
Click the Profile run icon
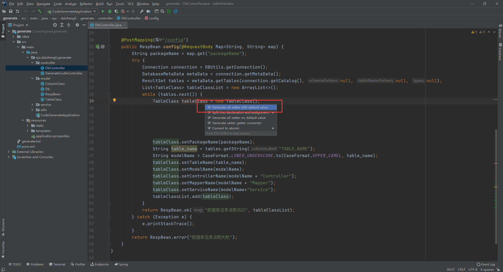(x=123, y=11)
